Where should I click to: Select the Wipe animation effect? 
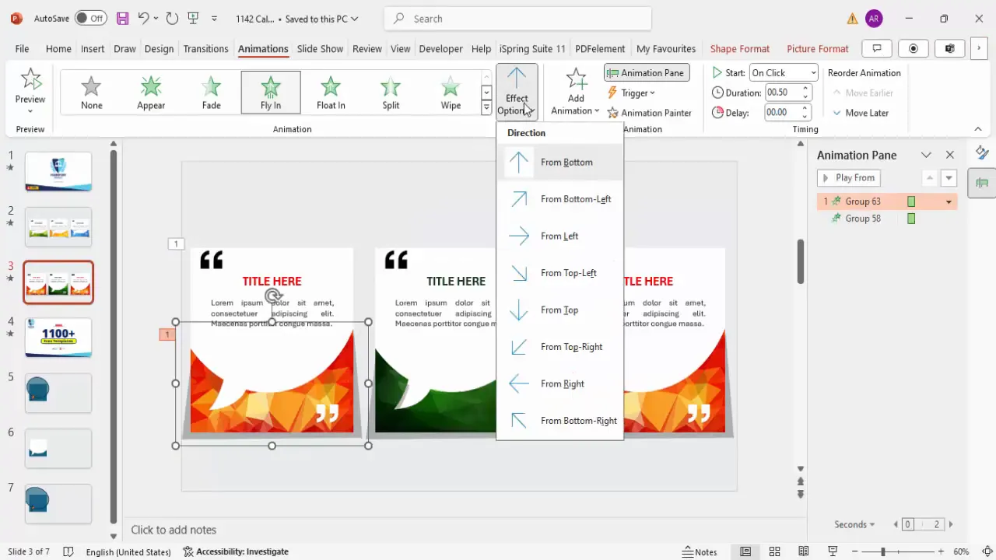[x=451, y=92]
